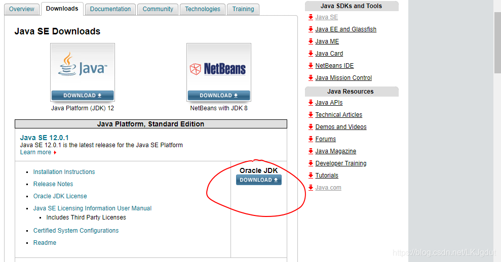
Task: Select the Downloads tab
Action: pos(62,9)
